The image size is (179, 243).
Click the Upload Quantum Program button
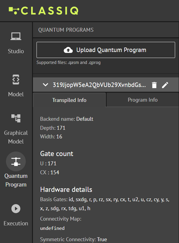106,50
